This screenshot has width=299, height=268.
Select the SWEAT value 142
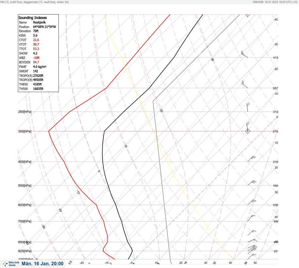tap(35, 71)
